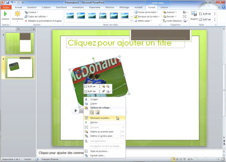This screenshot has height=162, width=226.
Task: Open the Cadre de l'affiche dropdown
Action: [36, 16]
